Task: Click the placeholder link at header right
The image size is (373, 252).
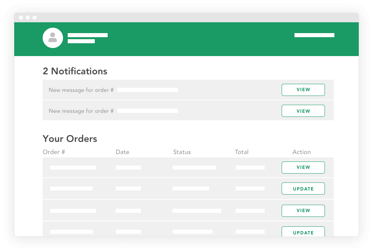Action: (314, 35)
